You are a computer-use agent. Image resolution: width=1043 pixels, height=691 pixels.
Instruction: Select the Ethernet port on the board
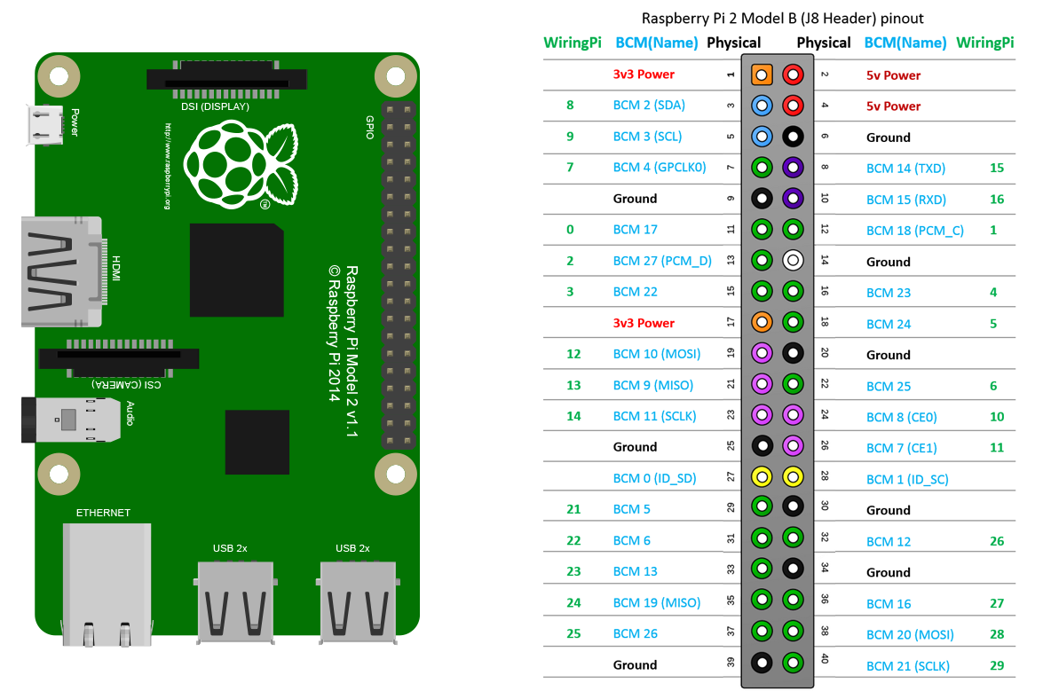pos(107,585)
